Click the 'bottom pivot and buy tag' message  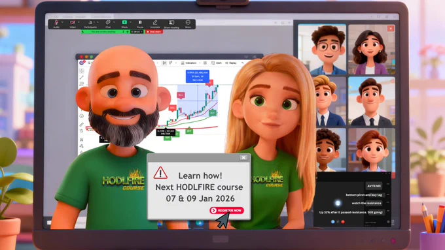pyautogui.click(x=364, y=195)
